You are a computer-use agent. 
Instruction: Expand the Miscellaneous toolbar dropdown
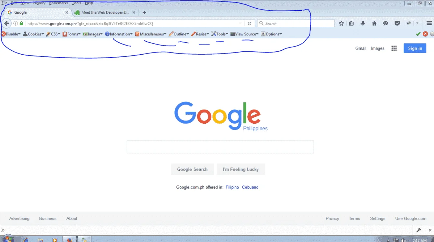(151, 34)
